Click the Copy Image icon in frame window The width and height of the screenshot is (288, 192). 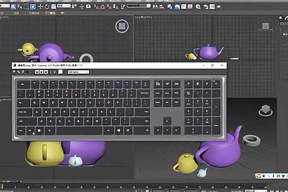click(x=18, y=72)
